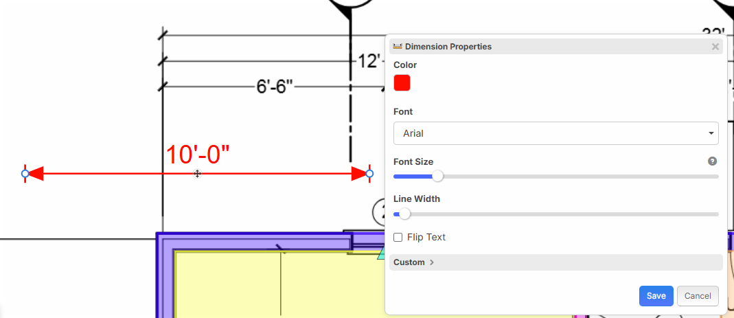Click the cyan triangle marker on plan
This screenshot has width=734, height=318.
point(380,255)
